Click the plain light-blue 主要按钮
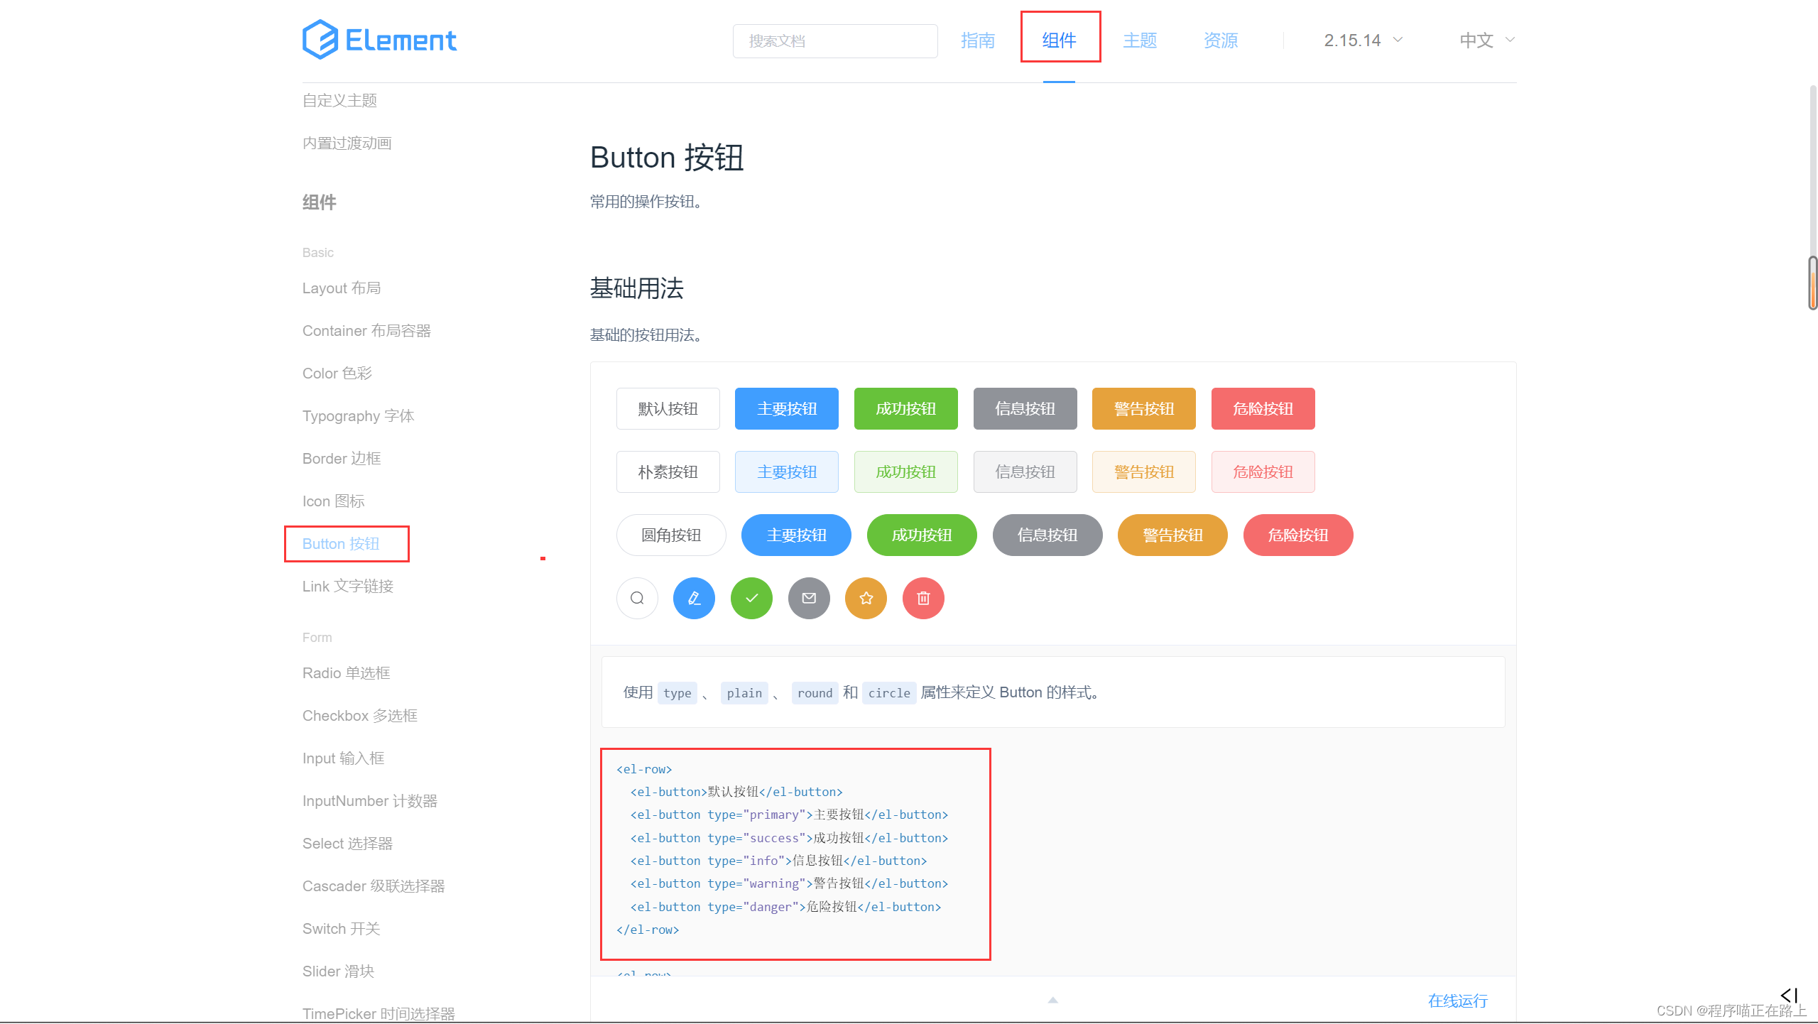Viewport: 1818px width, 1024px height. click(x=787, y=472)
